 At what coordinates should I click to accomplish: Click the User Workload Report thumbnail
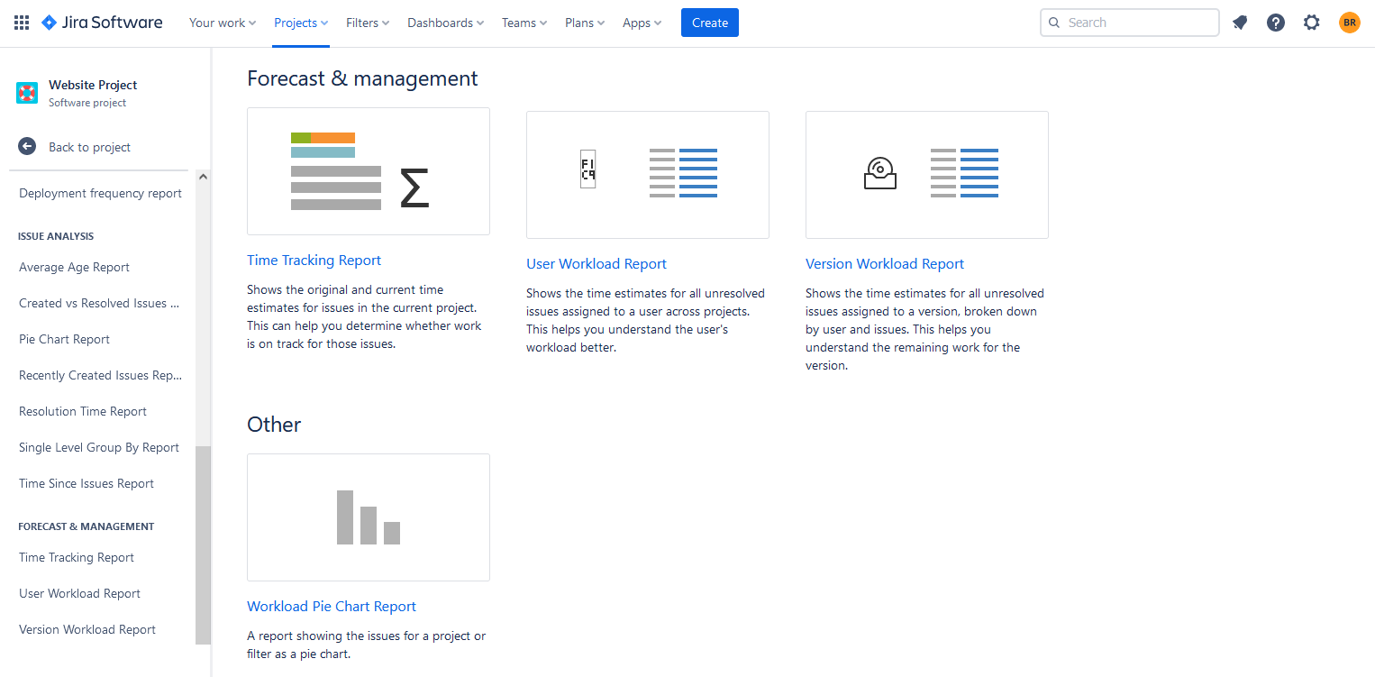[x=648, y=175]
